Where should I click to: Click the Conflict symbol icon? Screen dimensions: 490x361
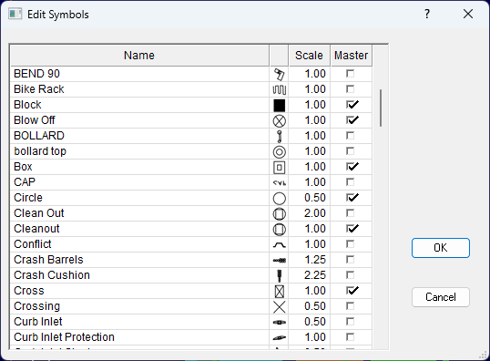click(279, 244)
